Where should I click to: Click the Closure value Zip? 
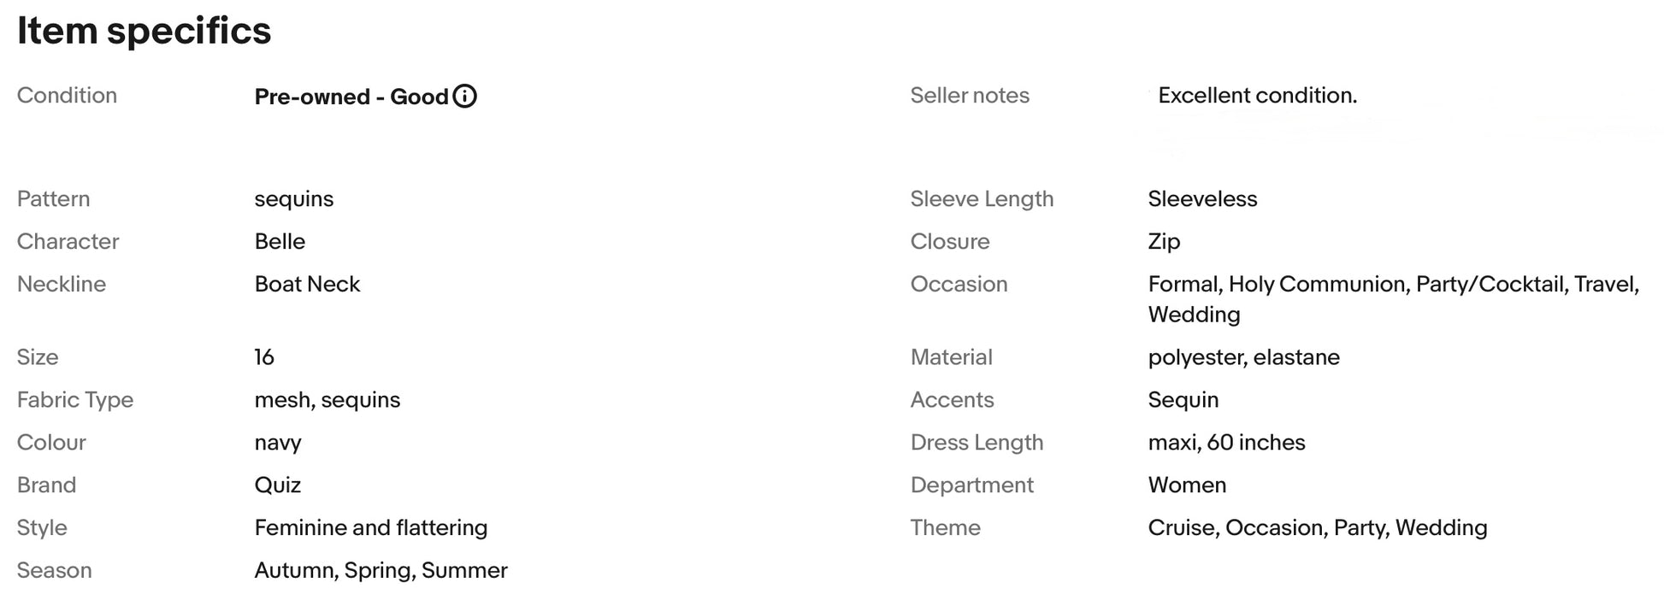pos(1164,242)
